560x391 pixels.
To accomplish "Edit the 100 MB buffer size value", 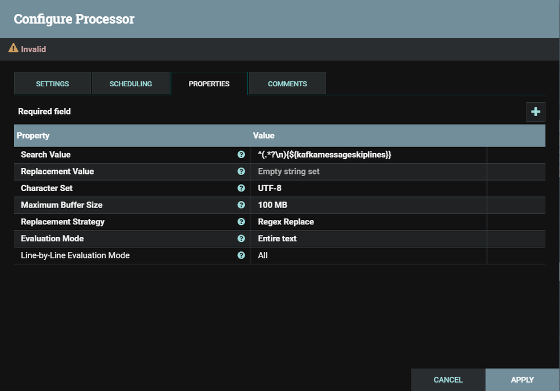I will coord(272,205).
